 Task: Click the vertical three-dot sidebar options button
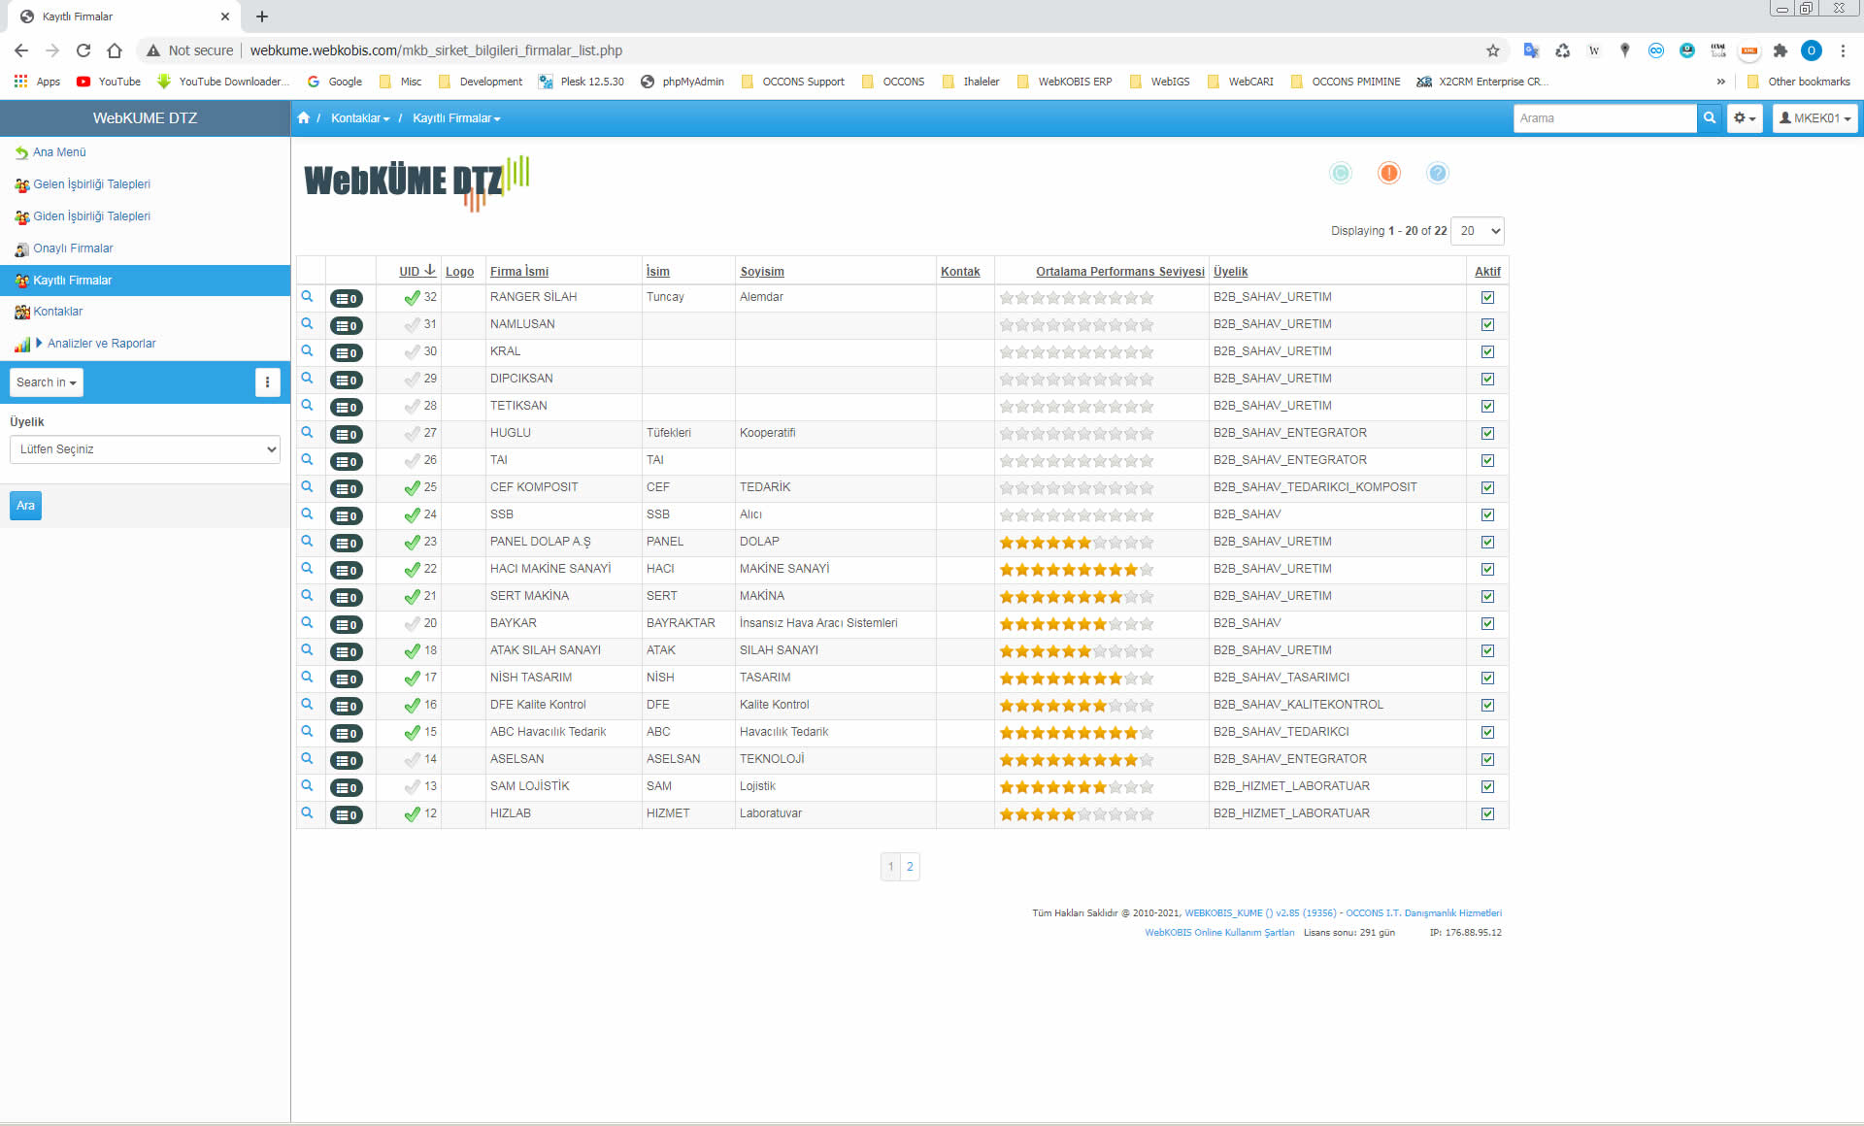point(268,382)
